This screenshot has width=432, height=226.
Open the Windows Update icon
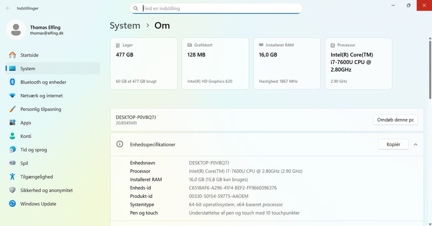[13, 203]
